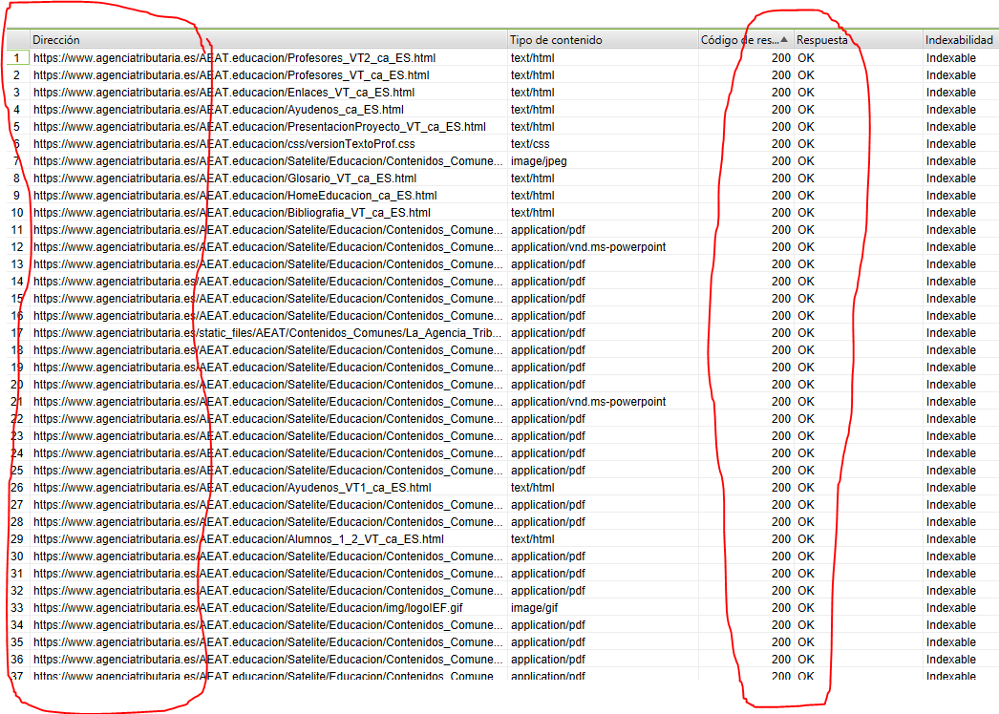The image size is (999, 714).
Task: Click application/pdf cell in row 35
Action: (x=548, y=642)
